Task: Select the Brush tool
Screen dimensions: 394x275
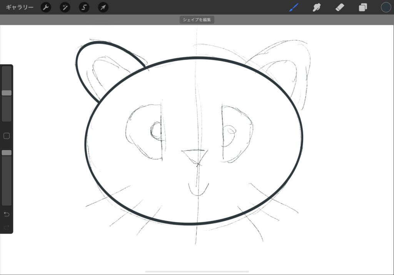Action: coord(294,7)
